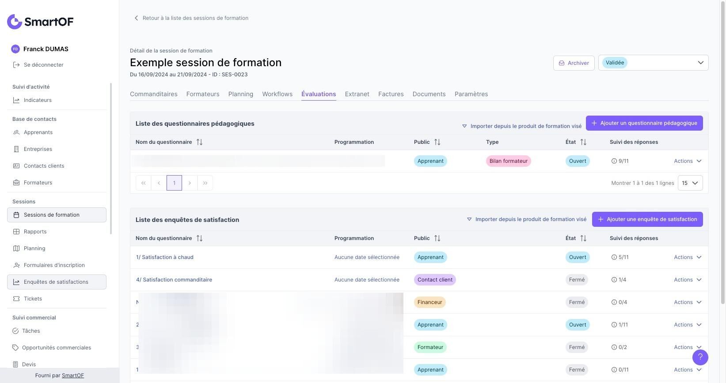Open Devis in the sidebar
The width and height of the screenshot is (726, 383).
pyautogui.click(x=57, y=364)
